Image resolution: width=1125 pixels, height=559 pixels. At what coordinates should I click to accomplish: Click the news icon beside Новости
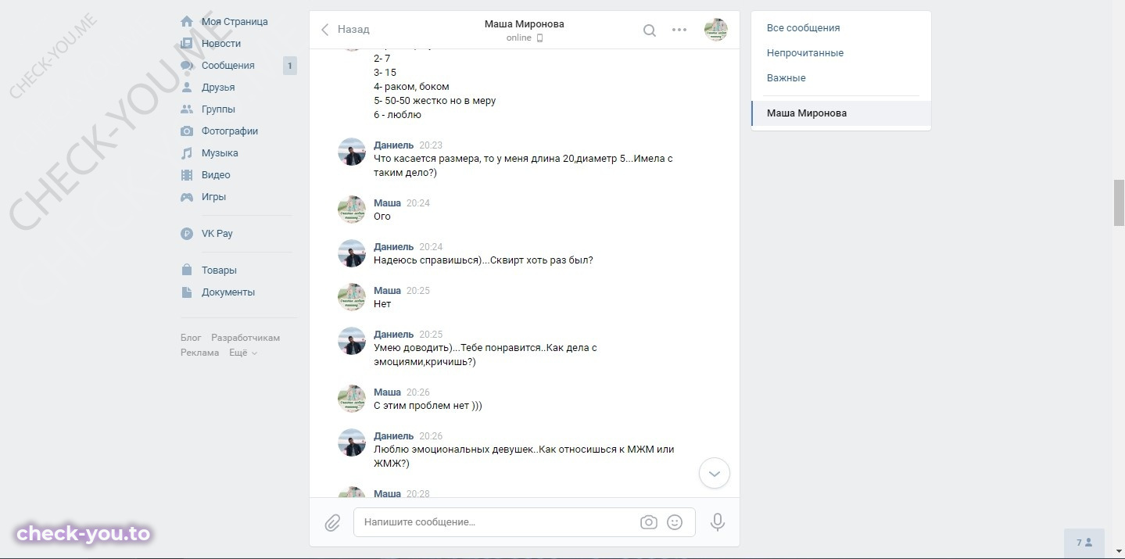tap(187, 44)
